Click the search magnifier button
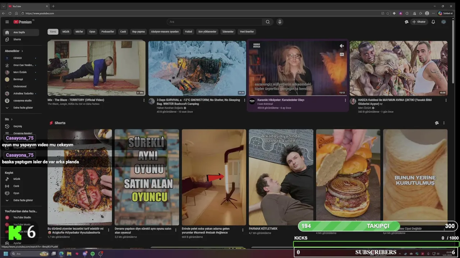This screenshot has height=258, width=460. [x=268, y=22]
